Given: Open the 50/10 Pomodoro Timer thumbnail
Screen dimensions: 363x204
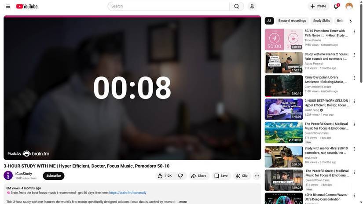Looking at the screenshot, I should (x=284, y=39).
